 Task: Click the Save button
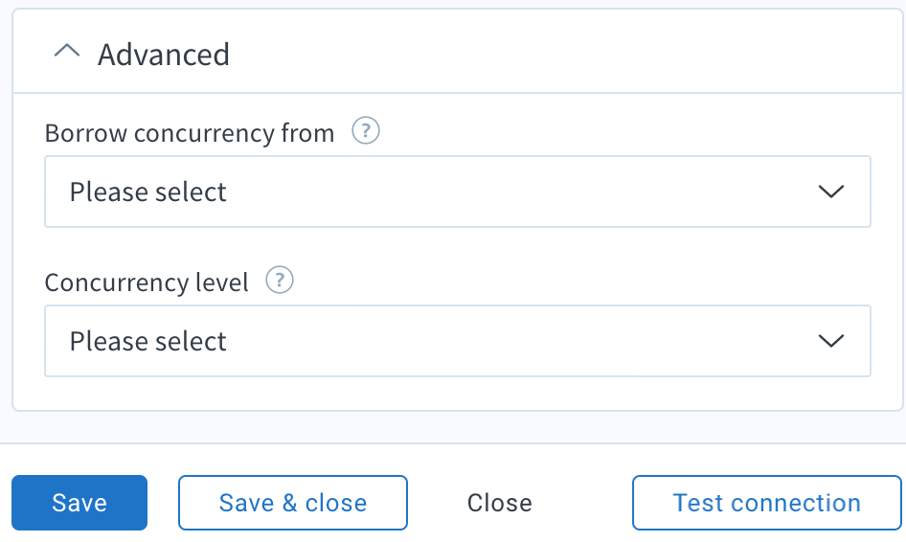pyautogui.click(x=79, y=503)
